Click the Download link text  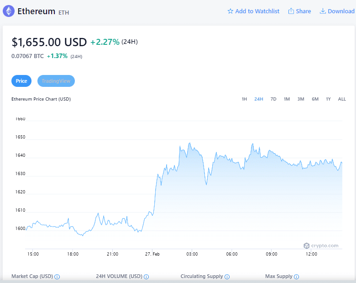[x=341, y=11]
